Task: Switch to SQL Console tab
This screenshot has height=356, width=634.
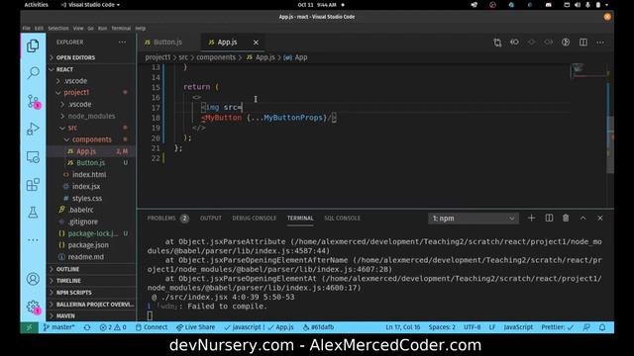Action: pyautogui.click(x=342, y=218)
